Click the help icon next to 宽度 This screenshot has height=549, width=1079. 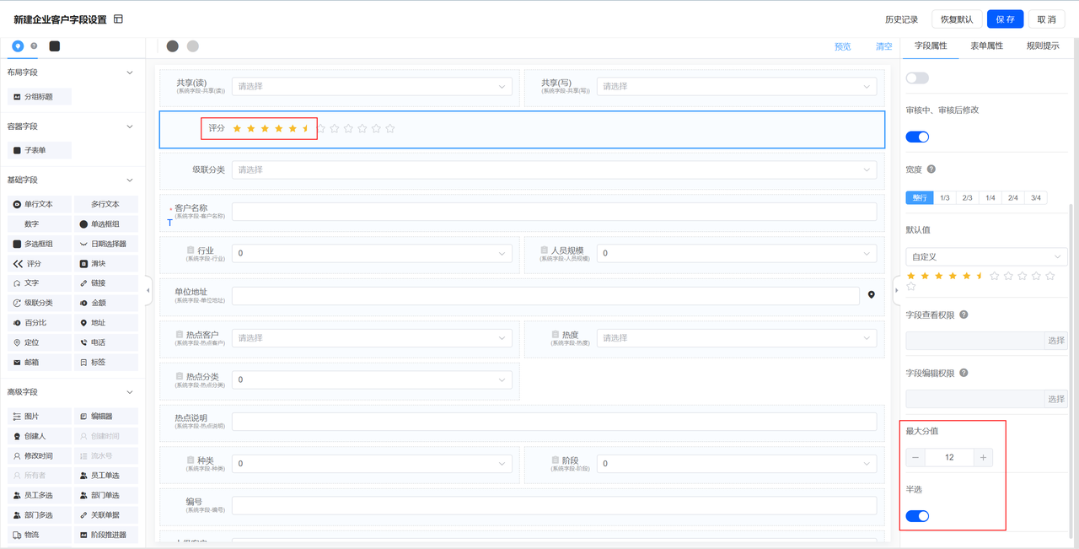pos(931,170)
